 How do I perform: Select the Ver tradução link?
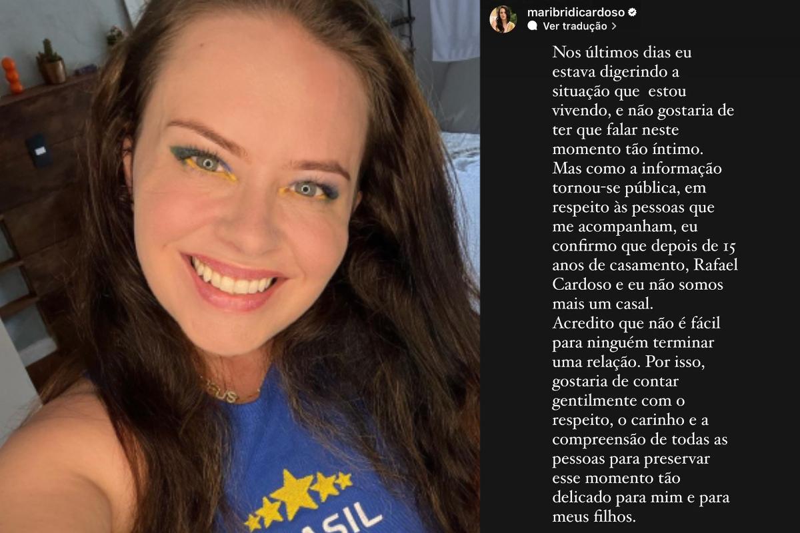(575, 27)
